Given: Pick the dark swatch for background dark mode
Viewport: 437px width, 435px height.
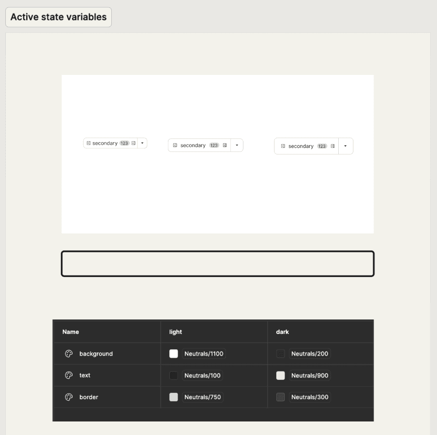Looking at the screenshot, I should pyautogui.click(x=280, y=353).
